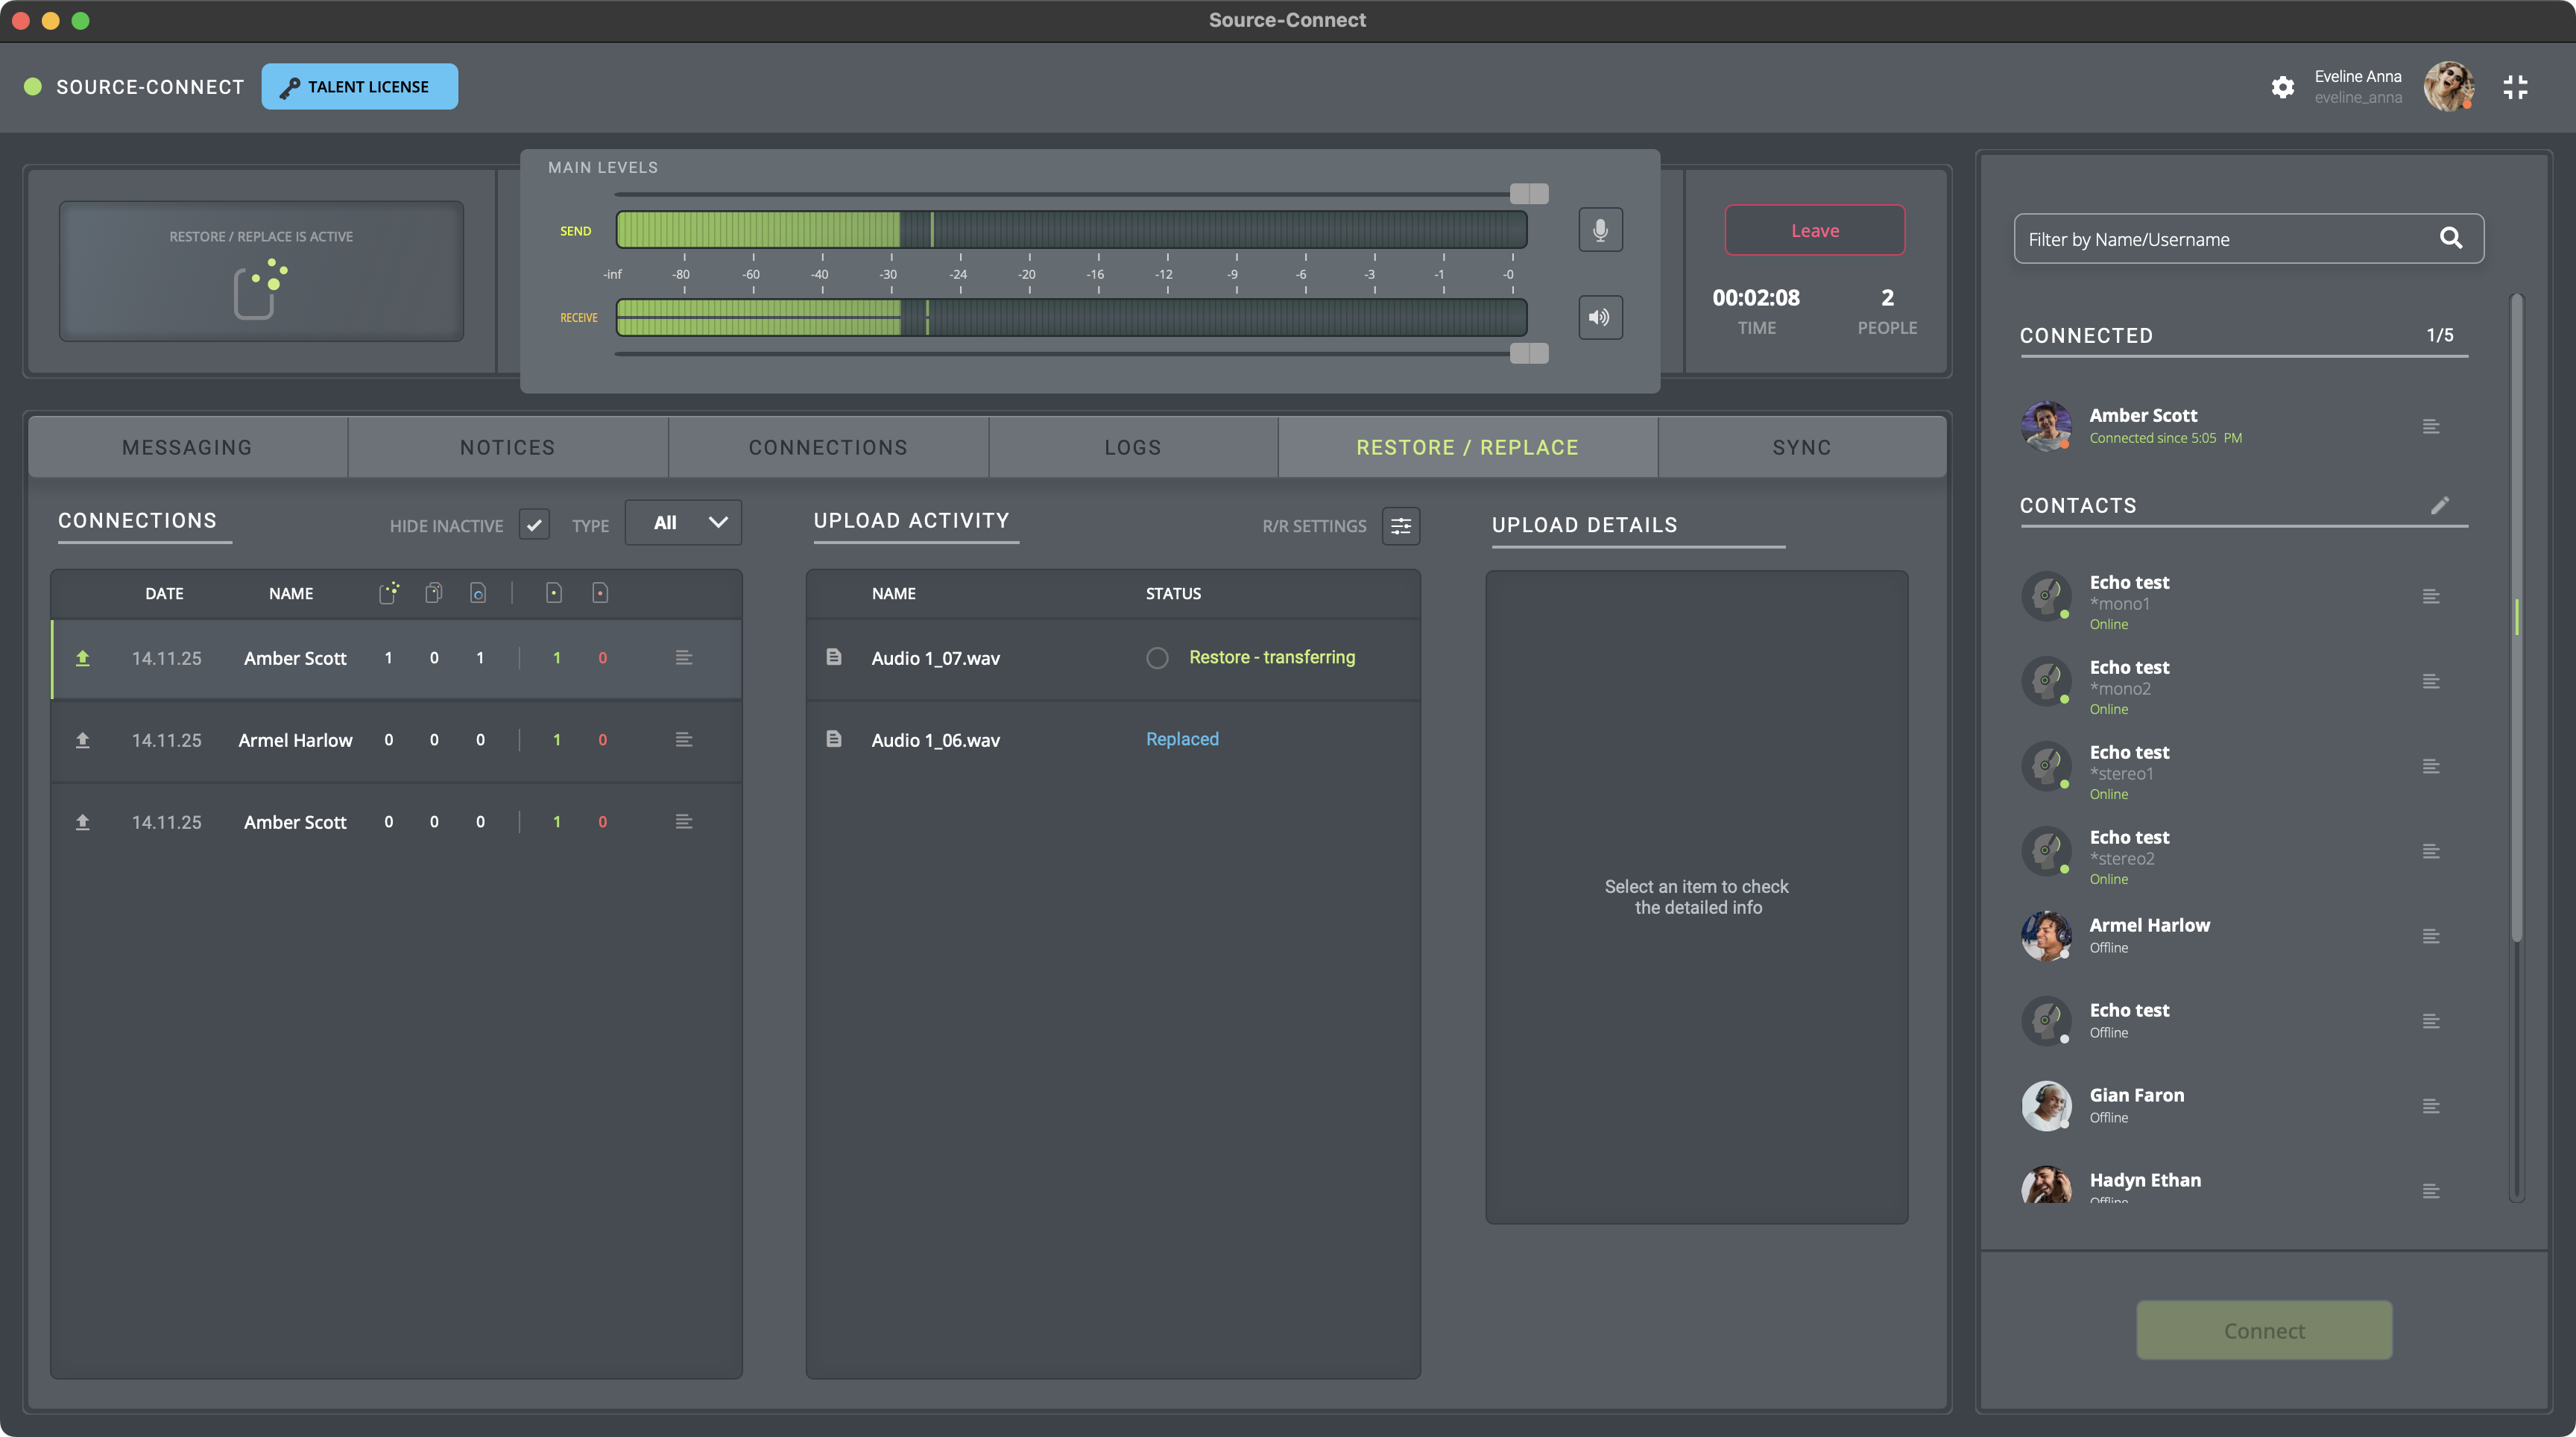Click the pencil icon to edit contacts

coord(2440,506)
